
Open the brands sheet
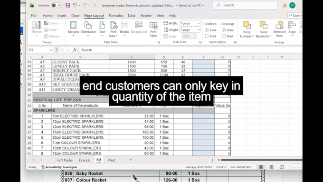(x=85, y=160)
